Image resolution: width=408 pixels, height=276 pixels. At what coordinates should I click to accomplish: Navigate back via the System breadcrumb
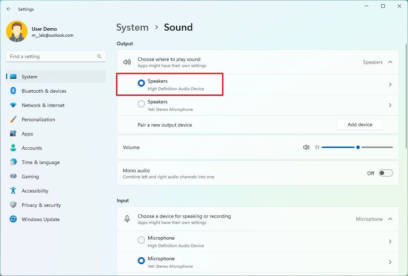[132, 27]
